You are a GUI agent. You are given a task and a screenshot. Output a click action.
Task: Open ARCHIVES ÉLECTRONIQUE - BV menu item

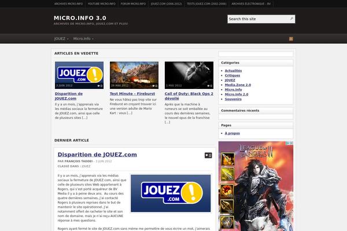pyautogui.click(x=251, y=4)
